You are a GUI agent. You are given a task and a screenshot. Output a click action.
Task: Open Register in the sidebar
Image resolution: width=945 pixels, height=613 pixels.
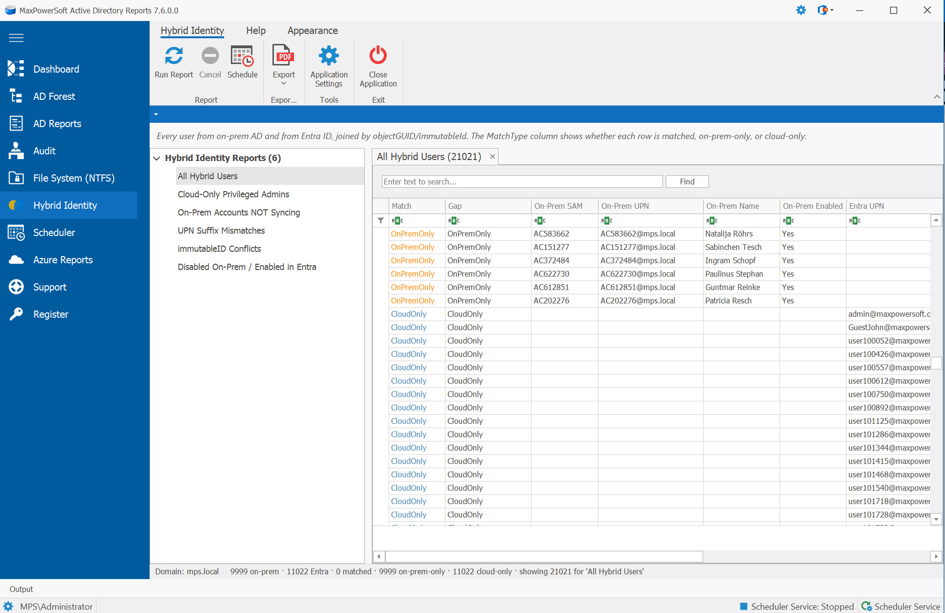click(x=68, y=314)
